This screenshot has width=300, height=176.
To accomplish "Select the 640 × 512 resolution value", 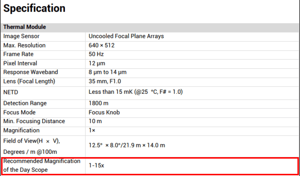I will click(102, 45).
